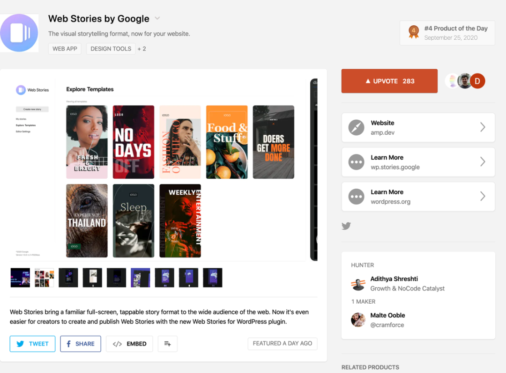The height and width of the screenshot is (373, 506).
Task: Select the first gallery thumbnail with purple story
Action: 20,278
